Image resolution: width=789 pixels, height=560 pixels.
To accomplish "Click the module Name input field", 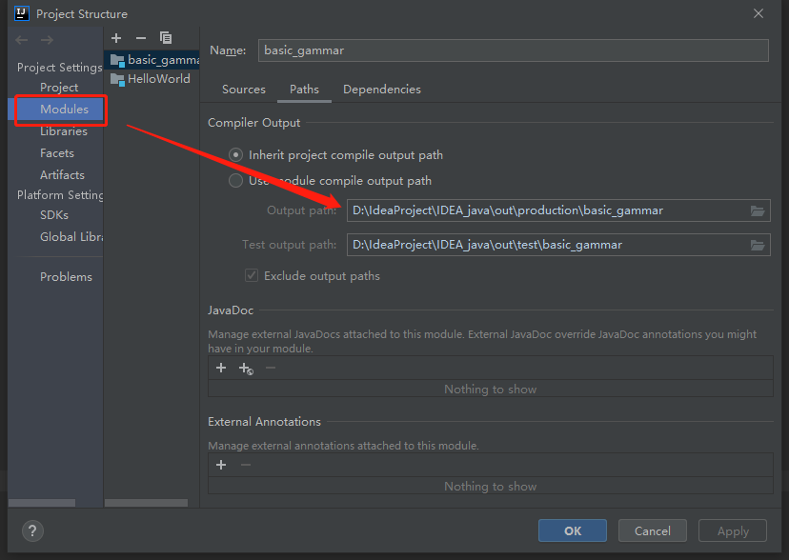I will (514, 50).
